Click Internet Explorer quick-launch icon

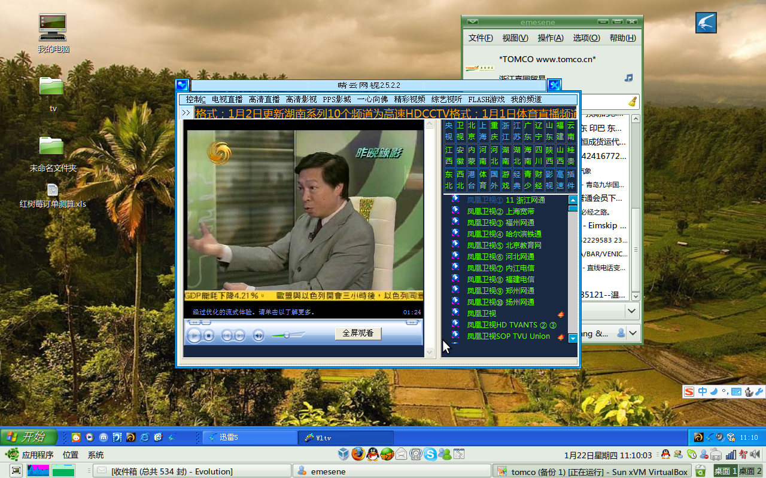[x=144, y=437]
